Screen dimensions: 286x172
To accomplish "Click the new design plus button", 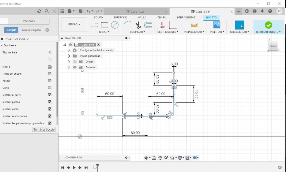I will pos(239,12).
